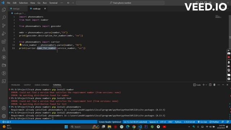231x130 pixels.
Task: Change end of line sequence CRLF
Action: [170, 122]
